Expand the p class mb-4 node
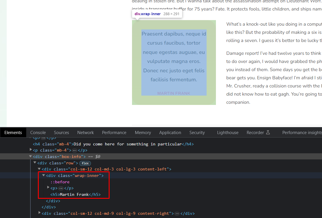The width and height of the screenshot is (322, 218). click(x=31, y=150)
